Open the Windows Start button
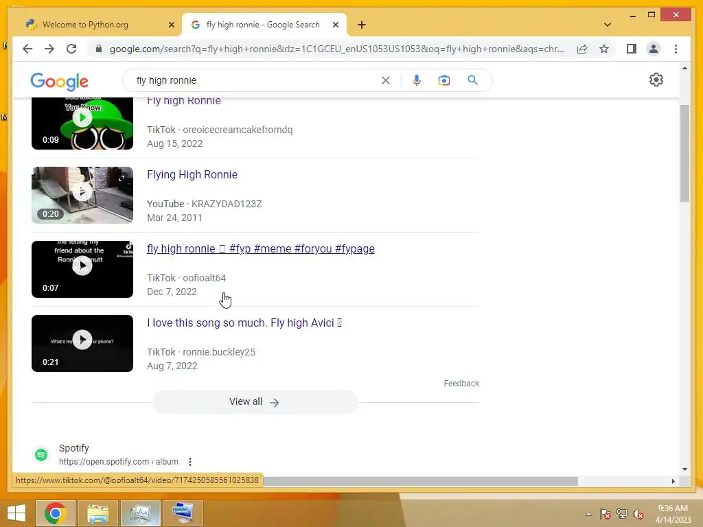This screenshot has height=527, width=703. [x=16, y=513]
